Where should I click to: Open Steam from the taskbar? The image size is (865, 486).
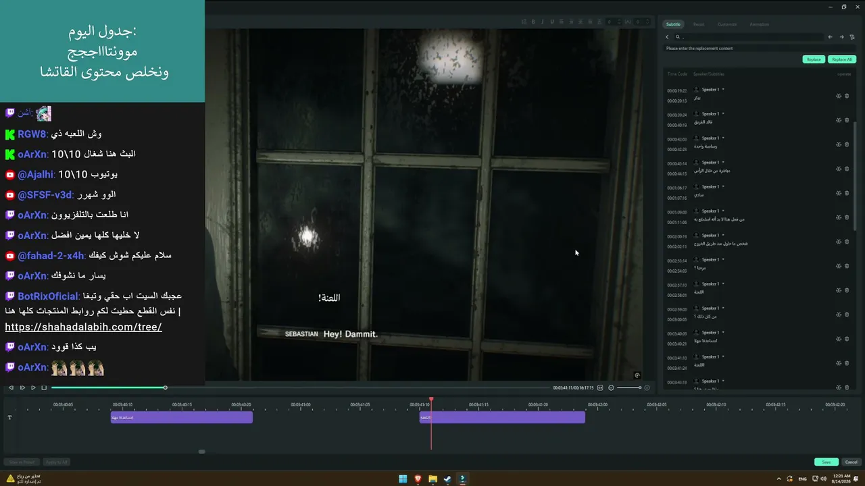pos(447,479)
